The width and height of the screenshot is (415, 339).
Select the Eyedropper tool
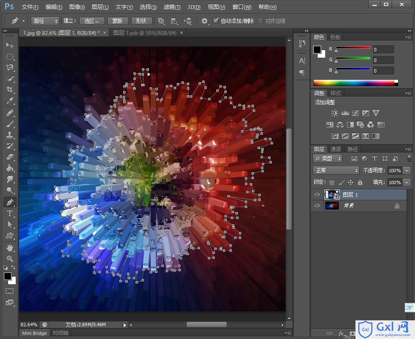point(9,100)
